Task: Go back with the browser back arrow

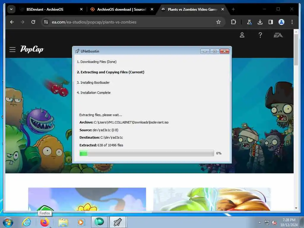Action: tap(12, 22)
